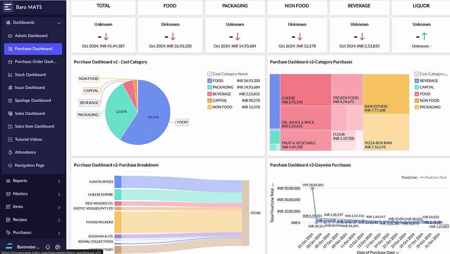
Task: Click the NON FOOD callout label on pie chart
Action: (89, 79)
